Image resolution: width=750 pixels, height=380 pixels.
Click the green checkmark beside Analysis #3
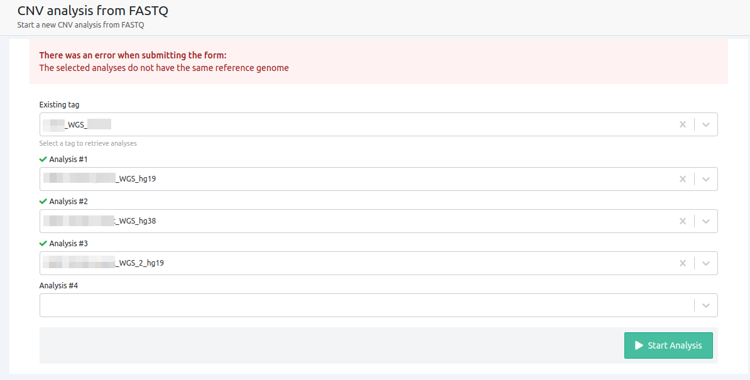(43, 244)
